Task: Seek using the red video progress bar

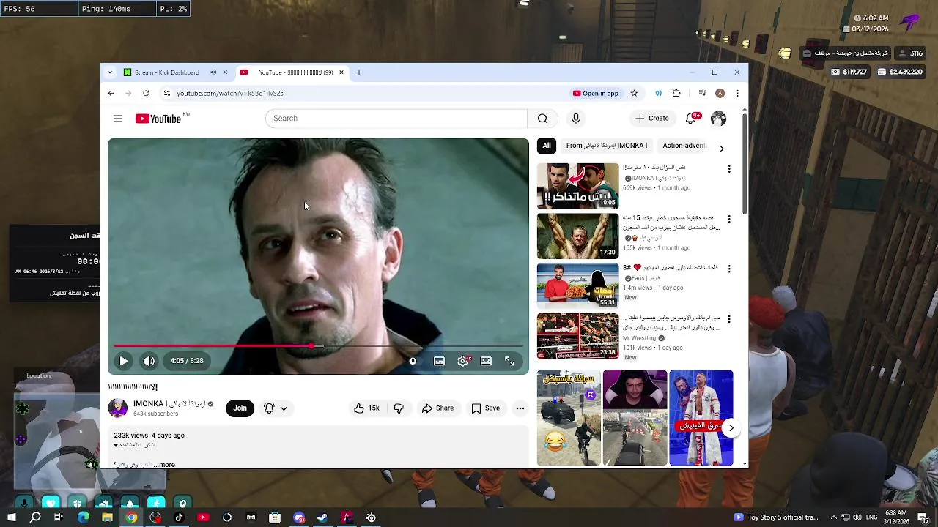Action: (x=318, y=345)
